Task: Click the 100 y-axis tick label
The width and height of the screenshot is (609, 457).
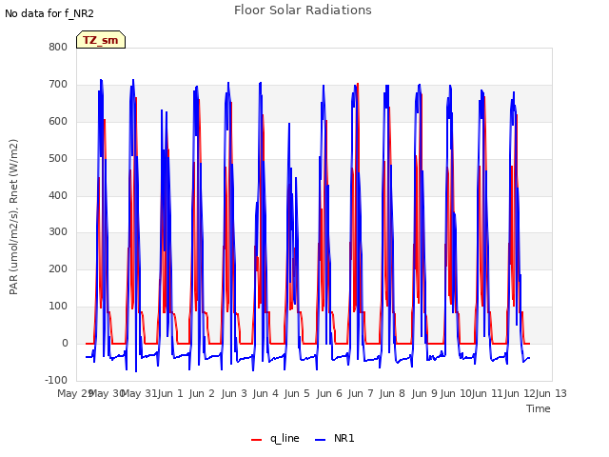Action: click(58, 307)
